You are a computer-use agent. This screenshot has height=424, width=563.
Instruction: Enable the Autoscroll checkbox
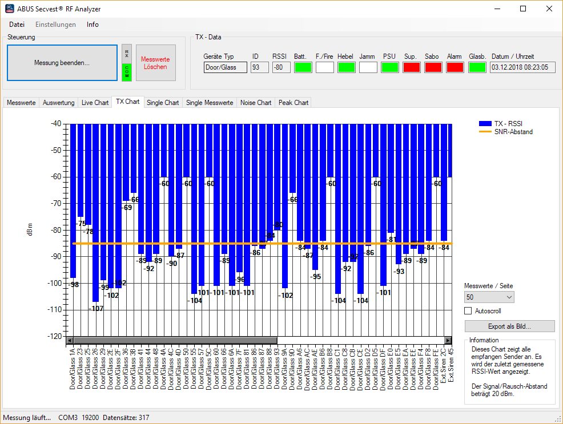pyautogui.click(x=468, y=311)
